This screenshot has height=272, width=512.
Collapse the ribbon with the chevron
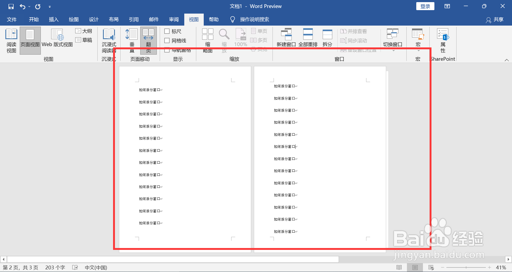tap(507, 60)
